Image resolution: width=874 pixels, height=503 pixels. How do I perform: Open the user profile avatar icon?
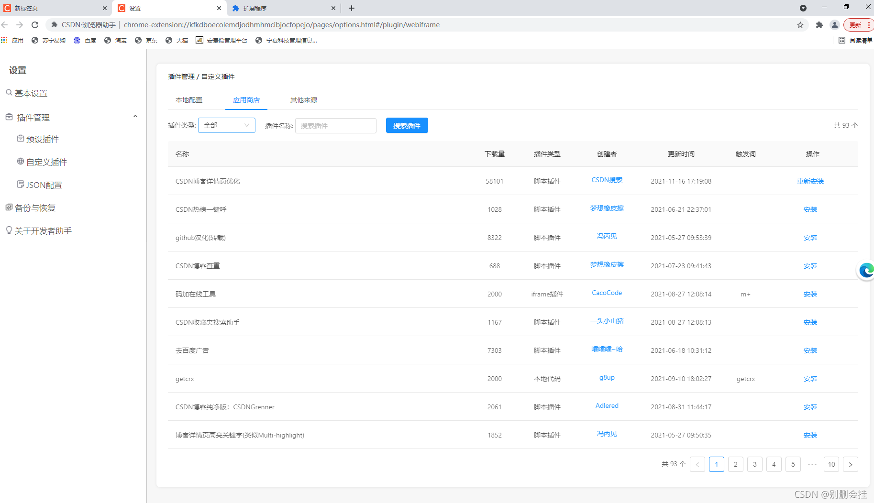click(x=835, y=25)
